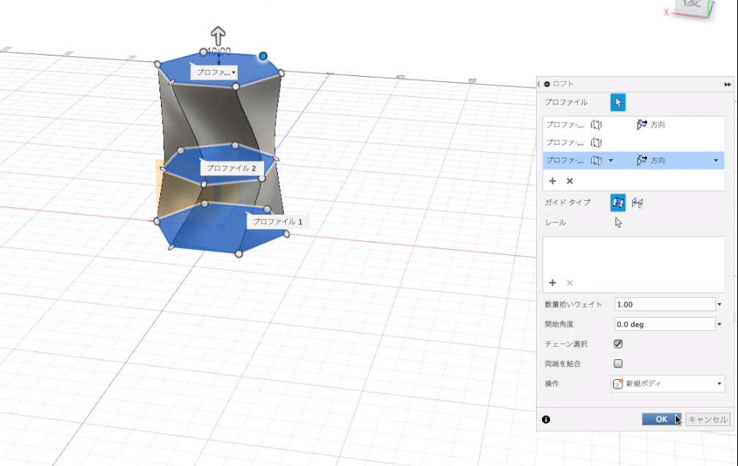The height and width of the screenshot is (466, 738).
Task: Click the up arrow manipulator above the loft
Action: coord(218,36)
